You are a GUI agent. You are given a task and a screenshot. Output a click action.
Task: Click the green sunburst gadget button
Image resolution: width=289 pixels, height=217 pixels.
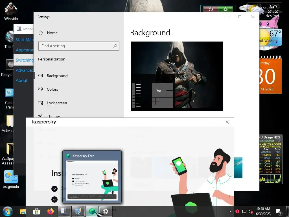(225, 9)
